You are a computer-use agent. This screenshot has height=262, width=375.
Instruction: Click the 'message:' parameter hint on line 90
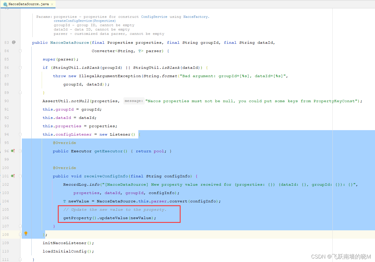click(x=133, y=101)
